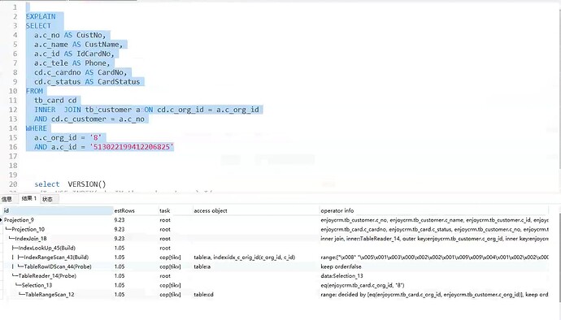Click line number 1 in the gutter
The height and width of the screenshot is (320, 561).
pos(15,7)
